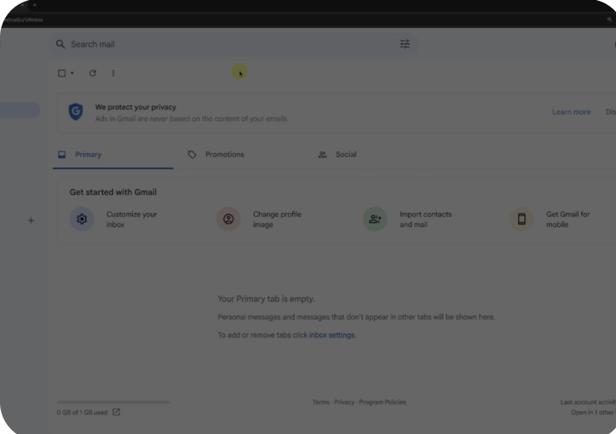Open search filter options slider icon
Screen dimensions: 616x434
(x=405, y=44)
